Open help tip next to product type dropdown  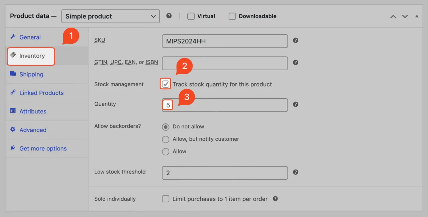(x=169, y=16)
